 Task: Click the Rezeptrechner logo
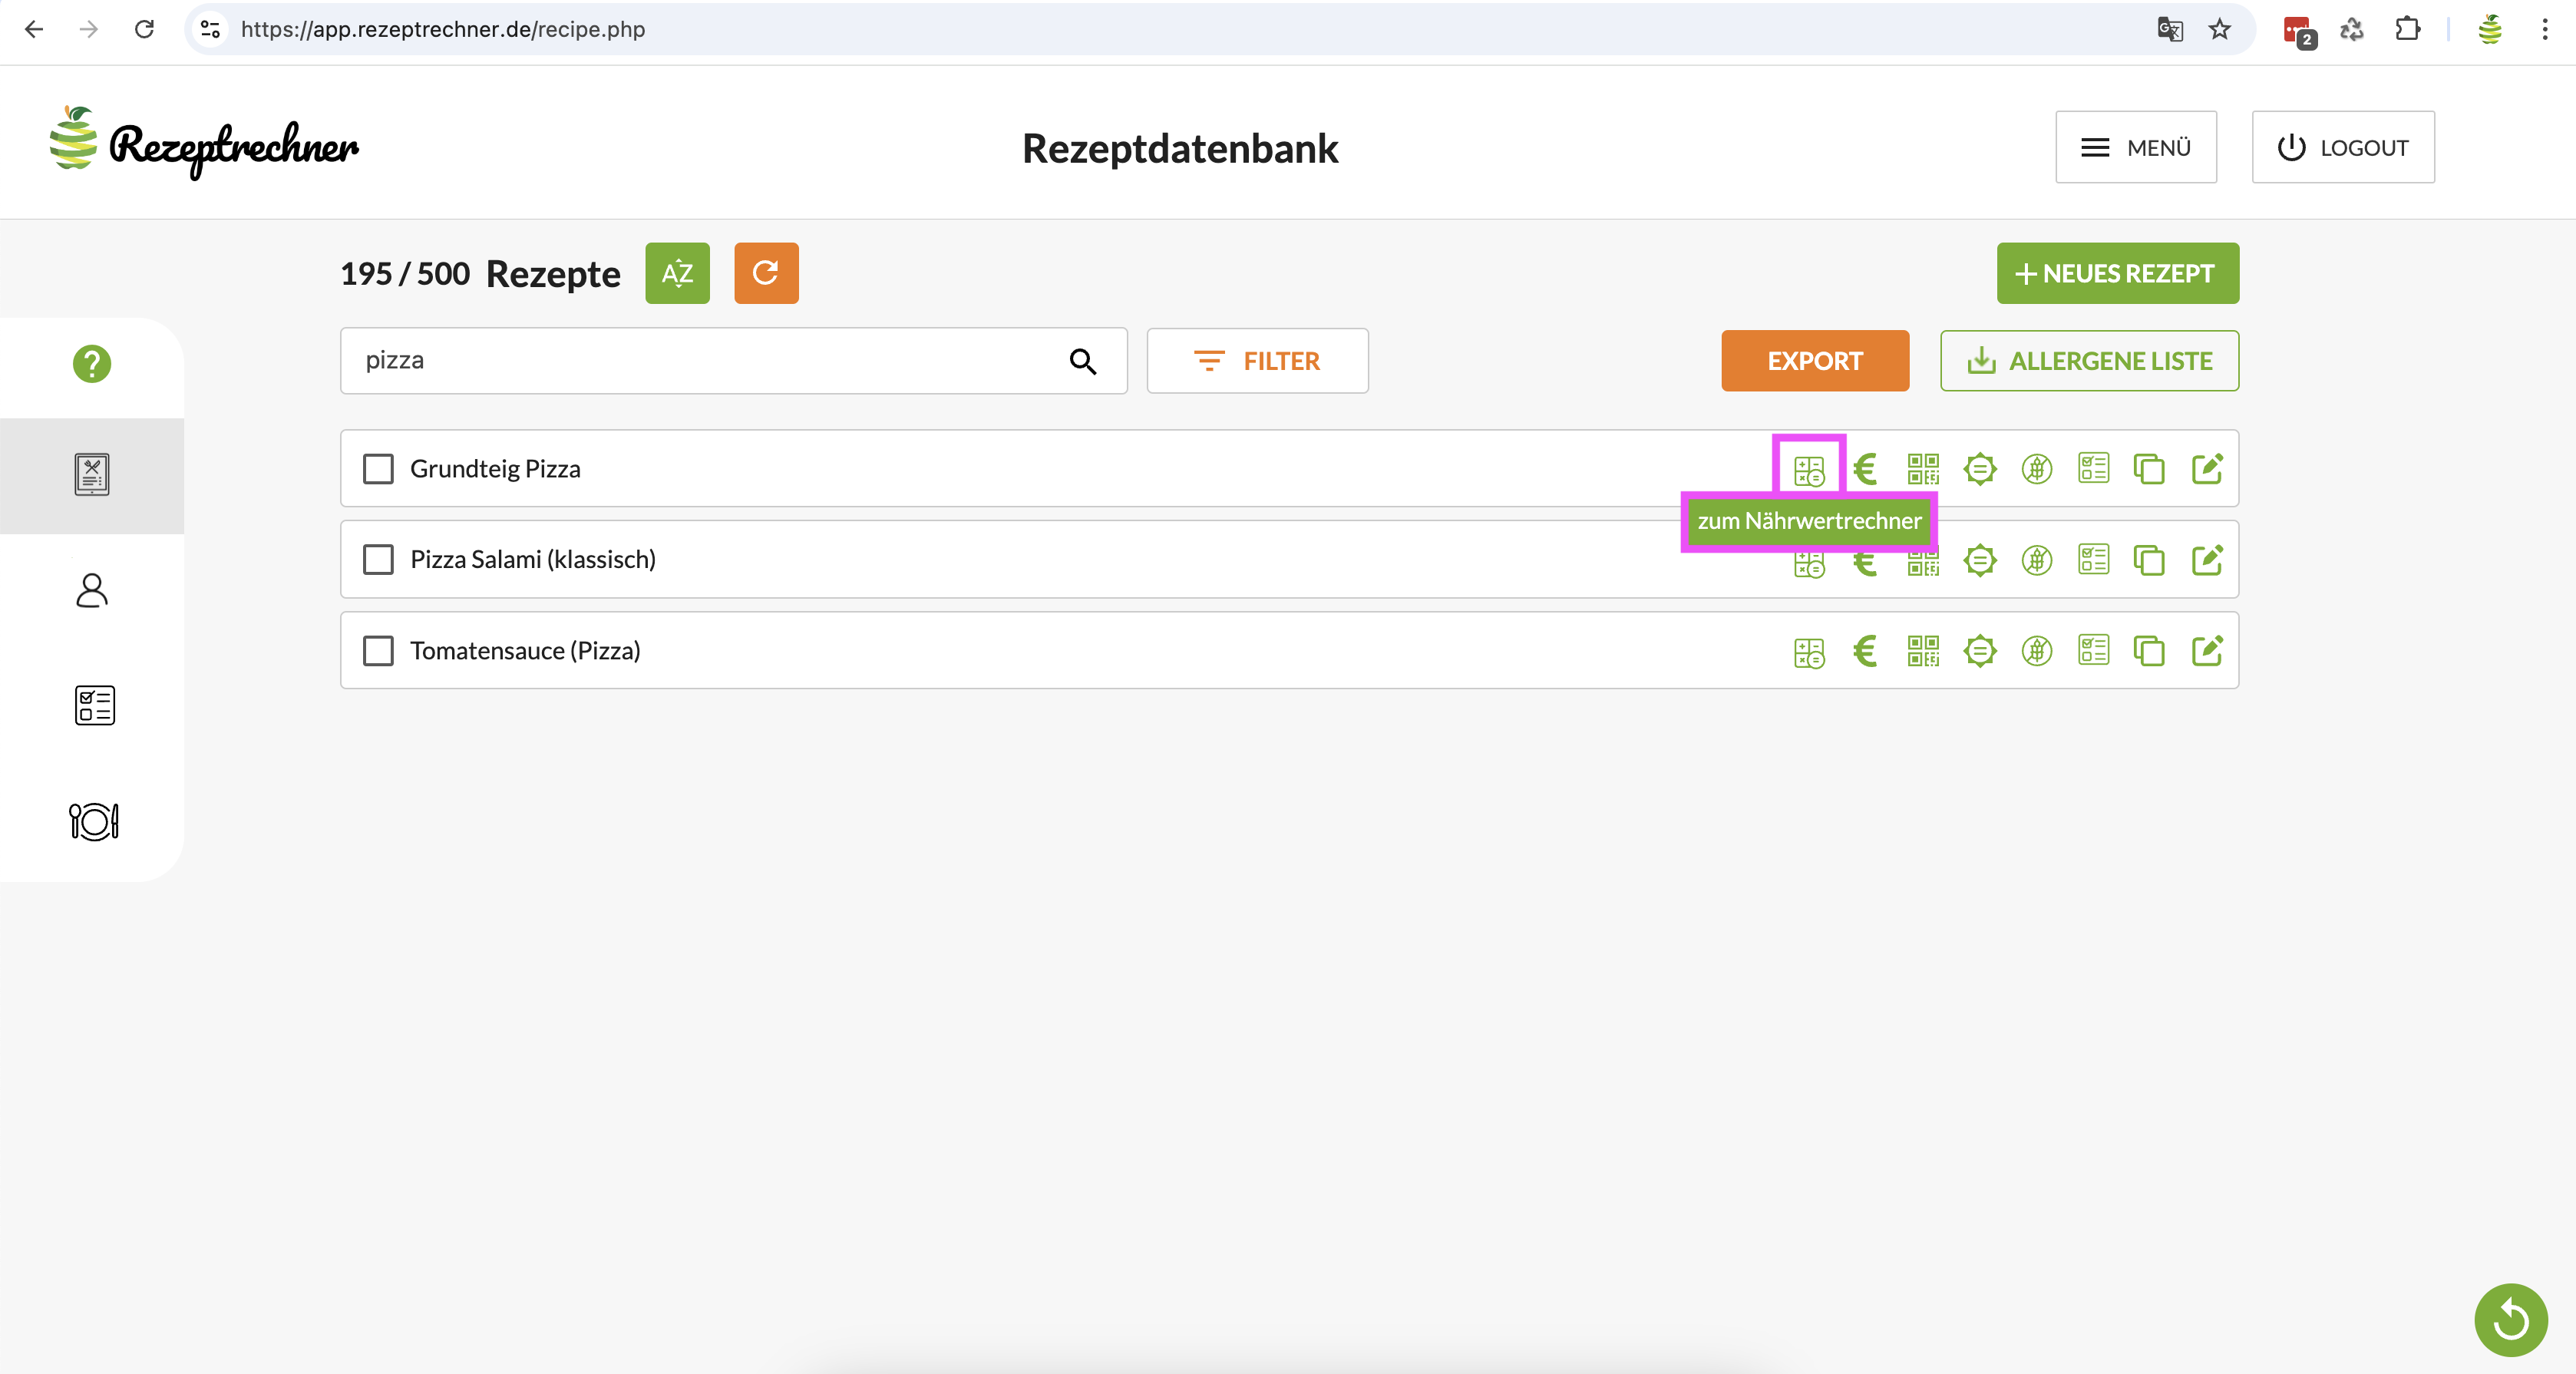tap(204, 143)
